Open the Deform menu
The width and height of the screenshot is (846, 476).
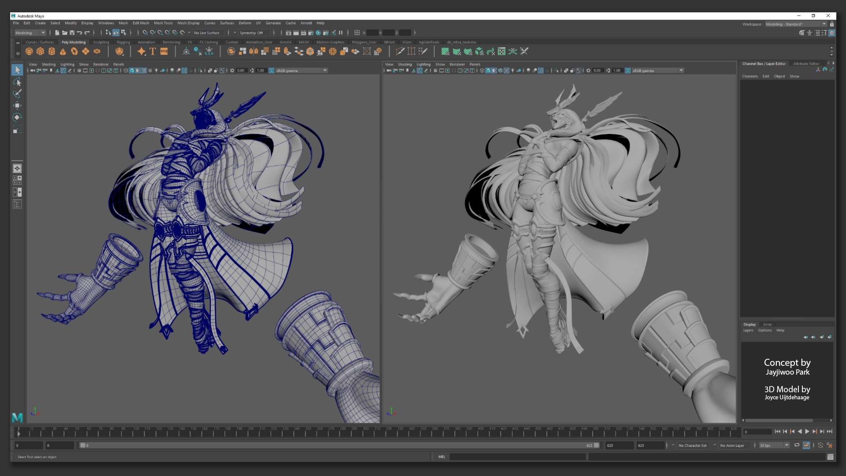point(245,23)
